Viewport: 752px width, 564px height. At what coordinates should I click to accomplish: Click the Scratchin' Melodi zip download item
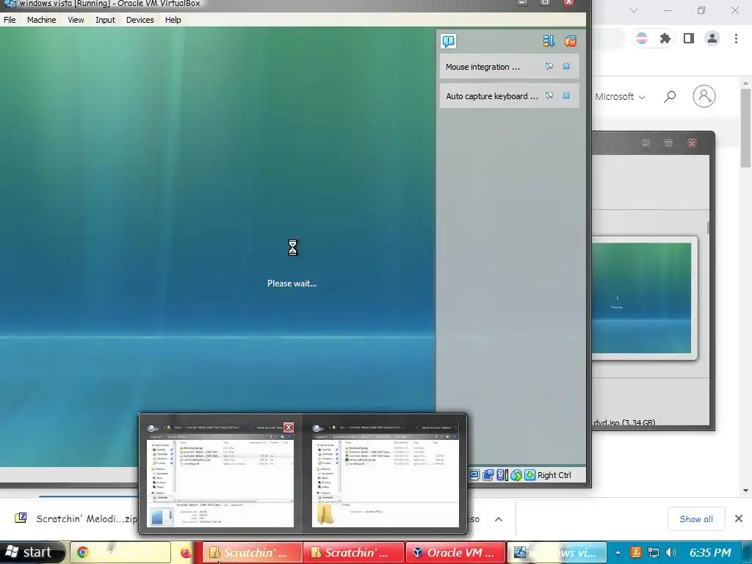pyautogui.click(x=76, y=518)
